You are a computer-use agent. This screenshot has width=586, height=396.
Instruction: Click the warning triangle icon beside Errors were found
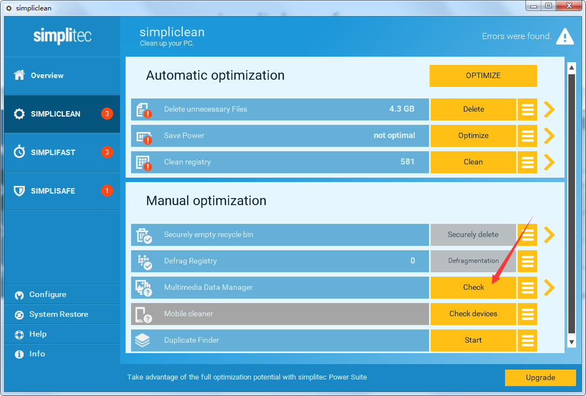565,36
